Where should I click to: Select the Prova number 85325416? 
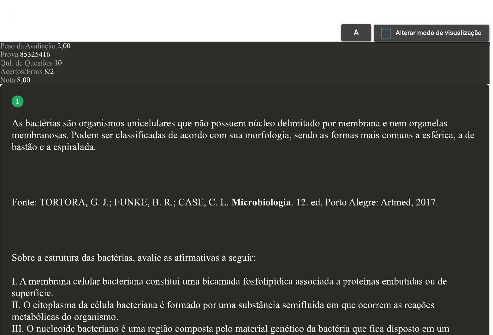35,55
